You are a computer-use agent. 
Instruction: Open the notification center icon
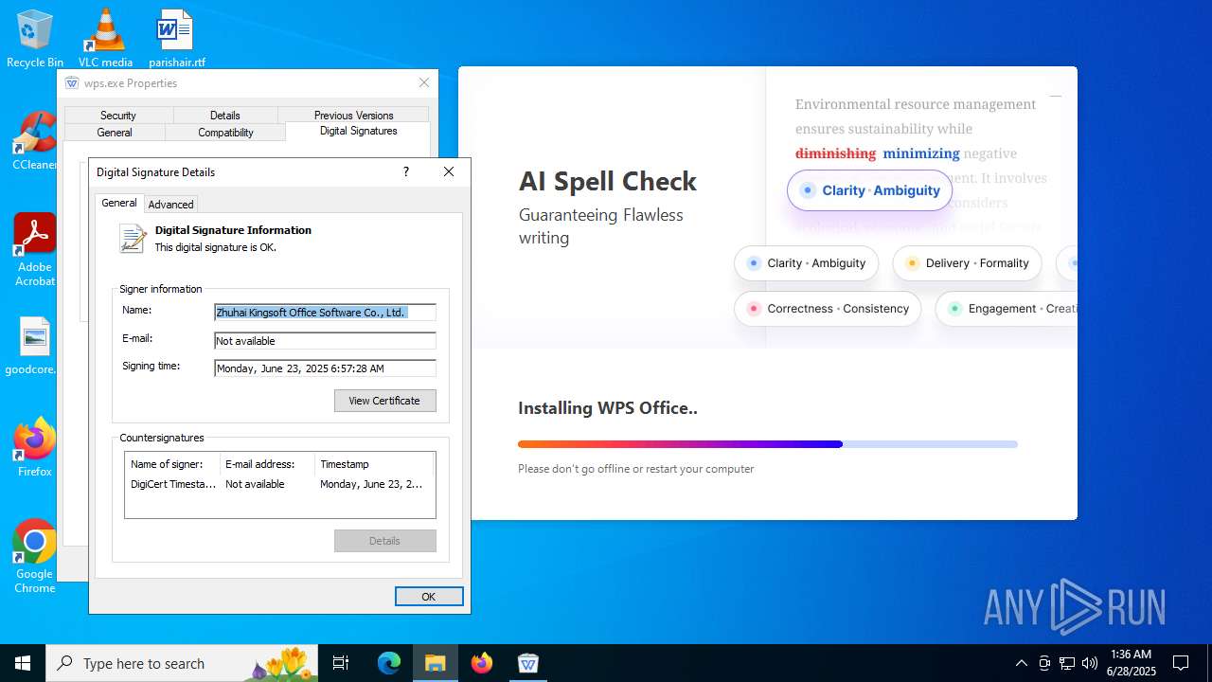tap(1181, 663)
